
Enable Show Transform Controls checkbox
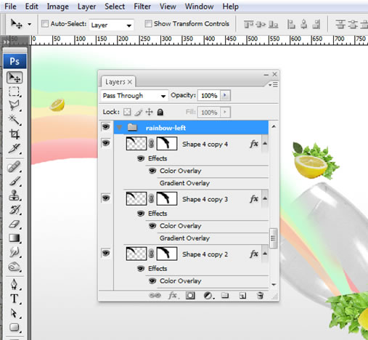pos(148,24)
